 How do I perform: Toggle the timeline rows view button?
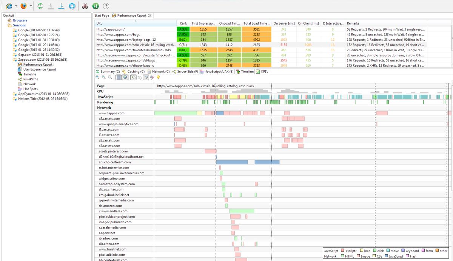(119, 77)
